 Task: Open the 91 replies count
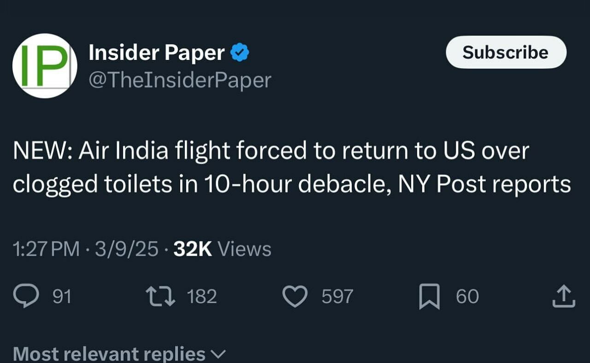pyautogui.click(x=62, y=297)
